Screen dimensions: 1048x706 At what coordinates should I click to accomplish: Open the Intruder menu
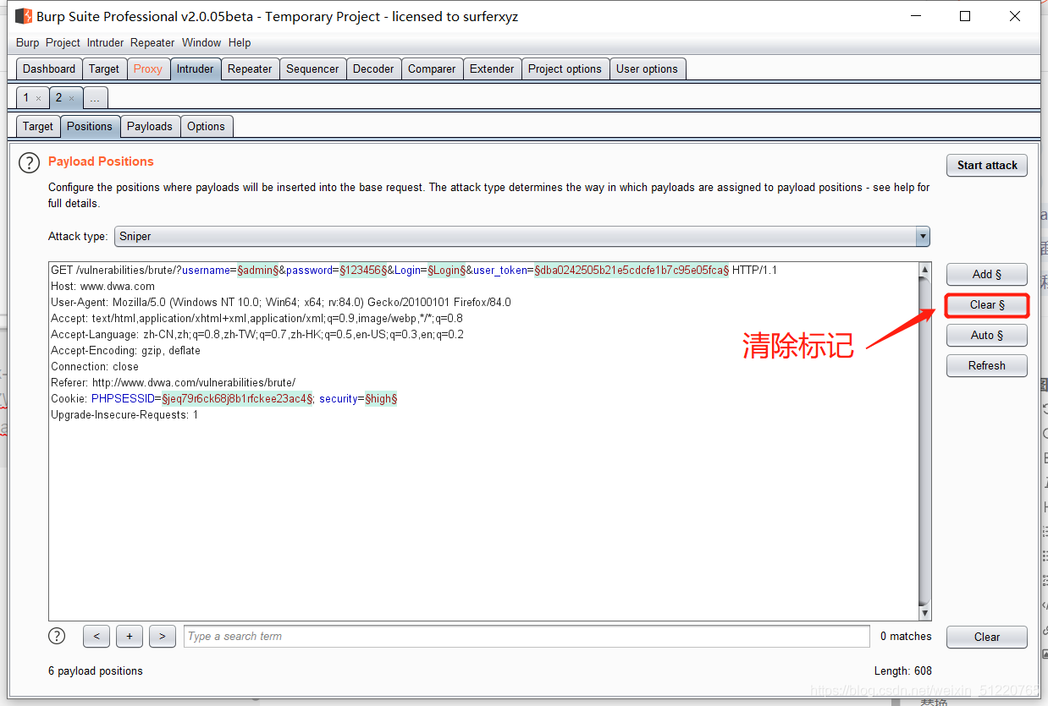[105, 42]
